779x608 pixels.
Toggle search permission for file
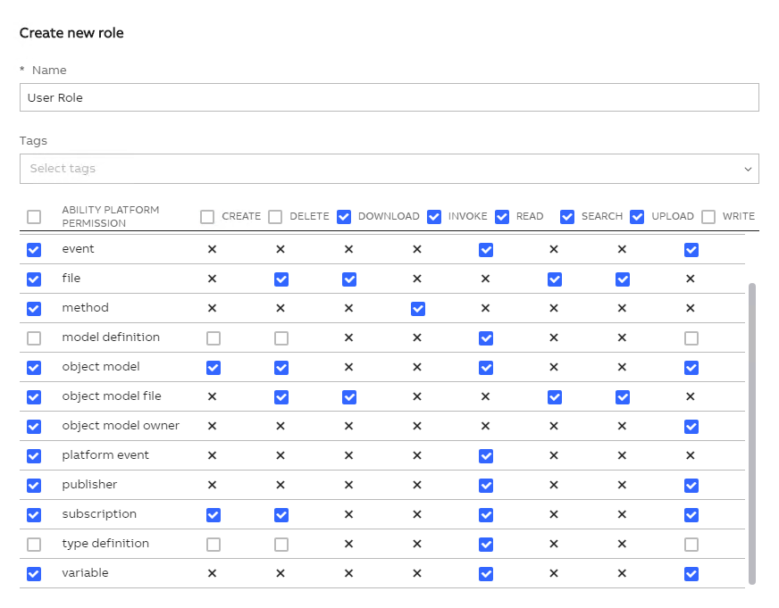pos(555,279)
